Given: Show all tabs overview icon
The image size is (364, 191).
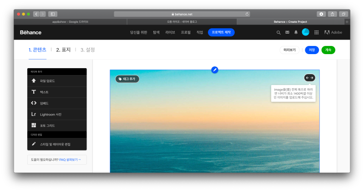Looking at the screenshot, I should pyautogui.click(x=344, y=14).
